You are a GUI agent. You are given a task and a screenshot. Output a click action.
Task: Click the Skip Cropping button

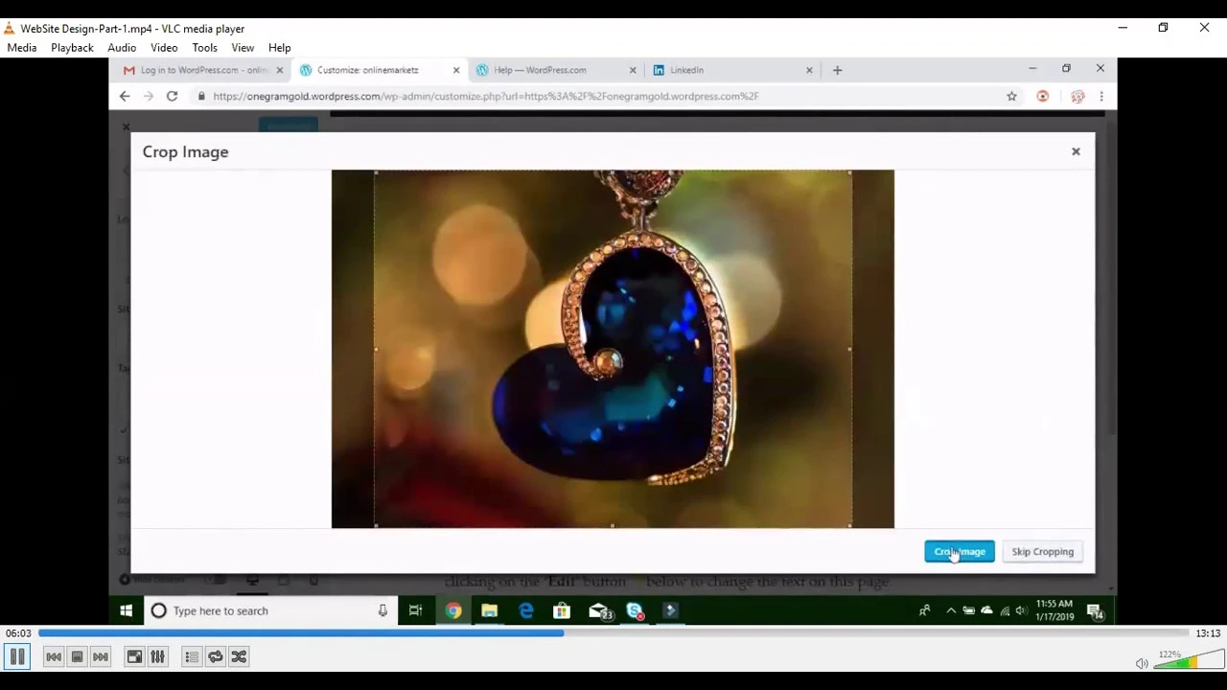coord(1042,551)
